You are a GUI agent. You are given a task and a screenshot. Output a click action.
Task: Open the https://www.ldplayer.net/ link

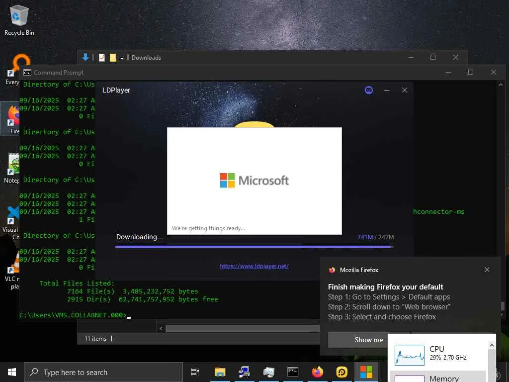pos(254,266)
